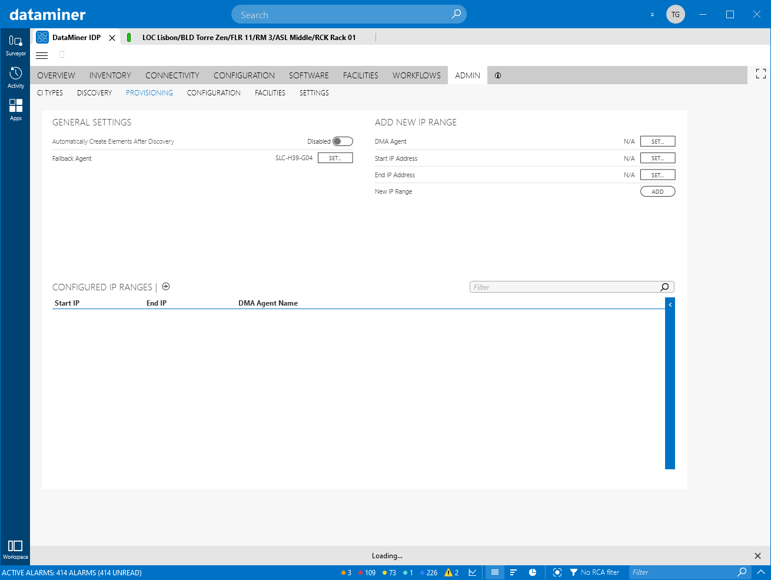
Task: Open the TG user account menu
Action: (x=676, y=14)
